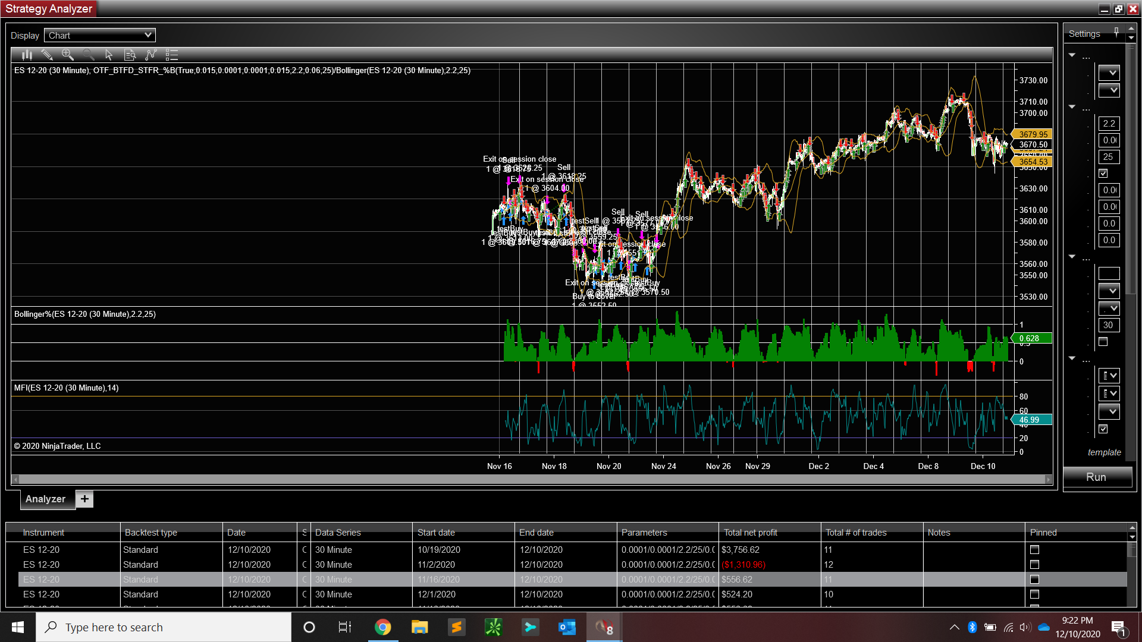The image size is (1142, 642).
Task: Open the bar chart data series tool
Action: click(x=27, y=55)
